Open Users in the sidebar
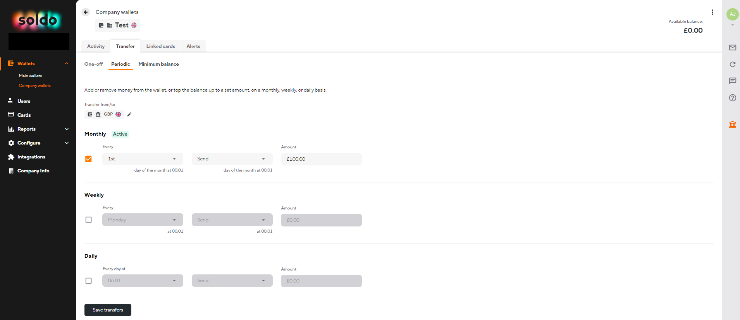The height and width of the screenshot is (320, 740). pos(24,101)
